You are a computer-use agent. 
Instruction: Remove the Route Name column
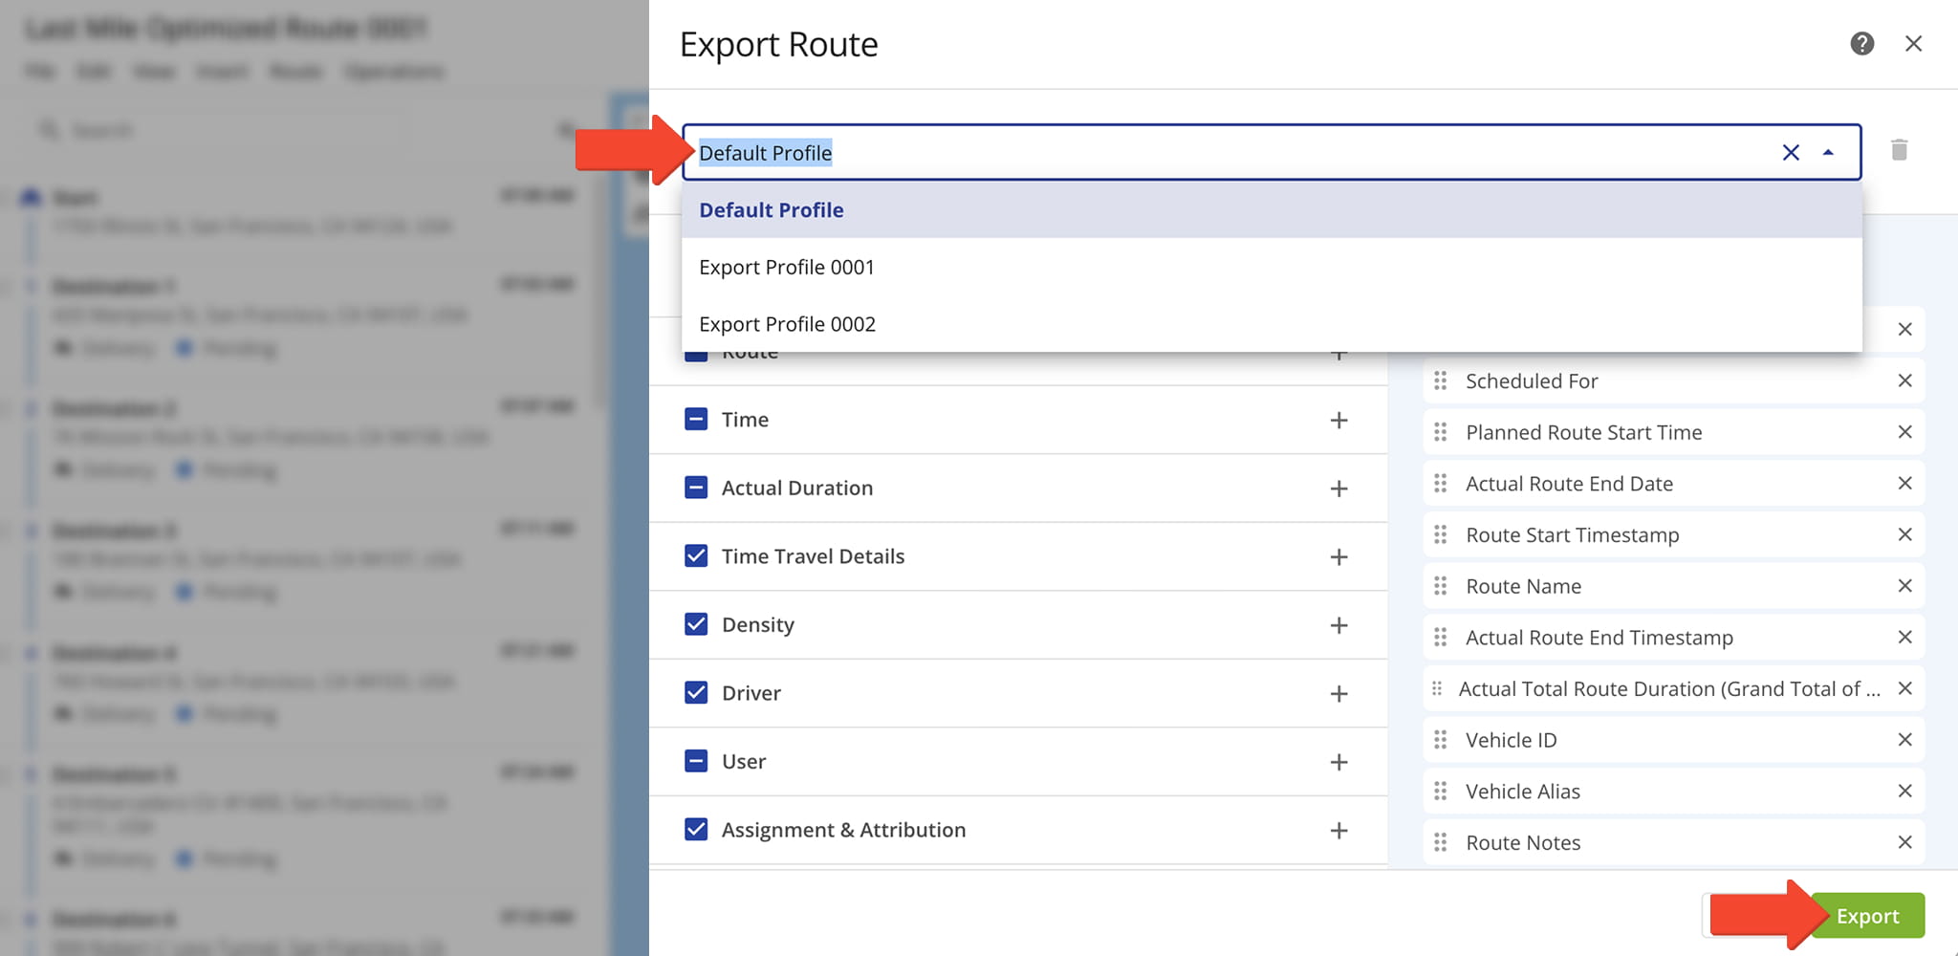click(x=1904, y=586)
